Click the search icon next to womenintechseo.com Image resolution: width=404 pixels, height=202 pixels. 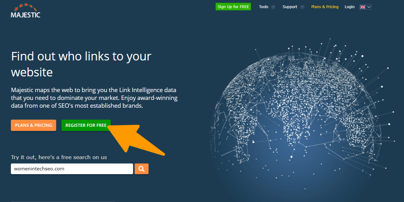141,168
